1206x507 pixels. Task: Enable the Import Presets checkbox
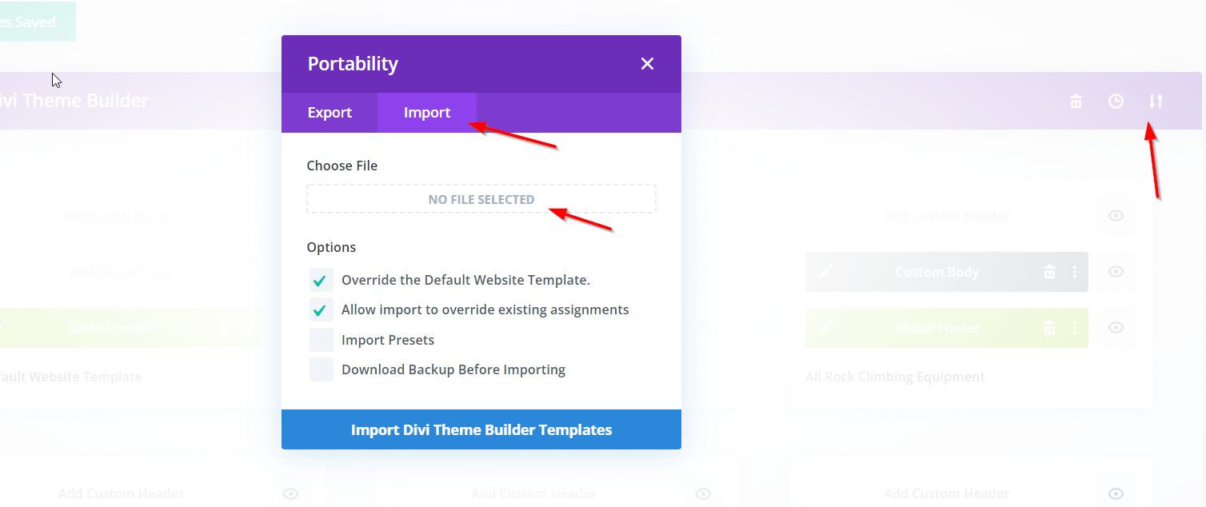pyautogui.click(x=321, y=340)
